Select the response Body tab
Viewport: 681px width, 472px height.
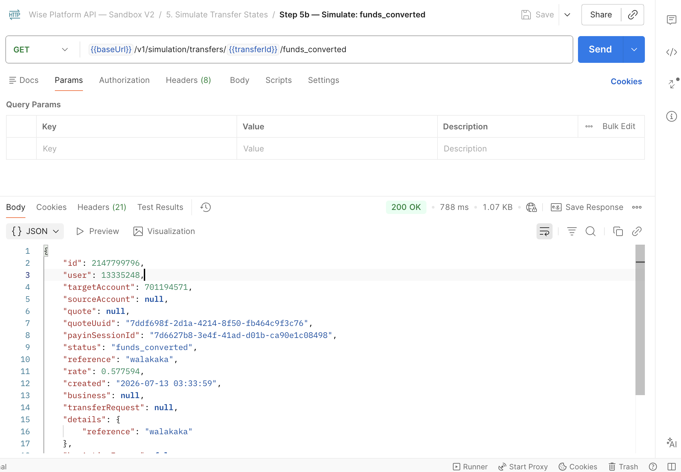click(16, 207)
